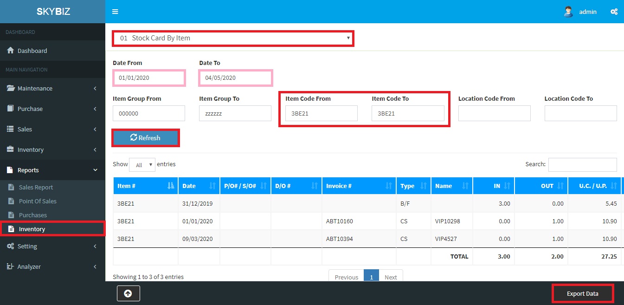Open the settings gears icon top right
This screenshot has width=624, height=305.
[x=614, y=12]
